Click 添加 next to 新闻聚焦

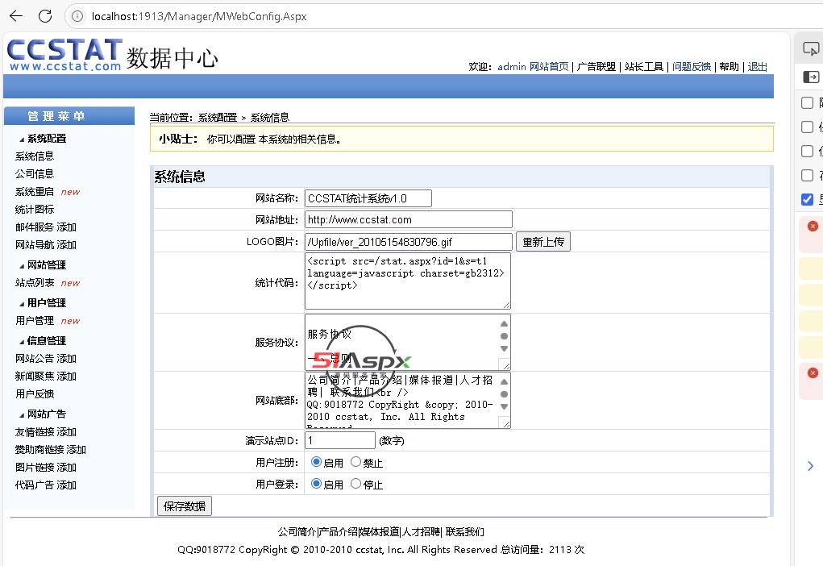coord(67,377)
